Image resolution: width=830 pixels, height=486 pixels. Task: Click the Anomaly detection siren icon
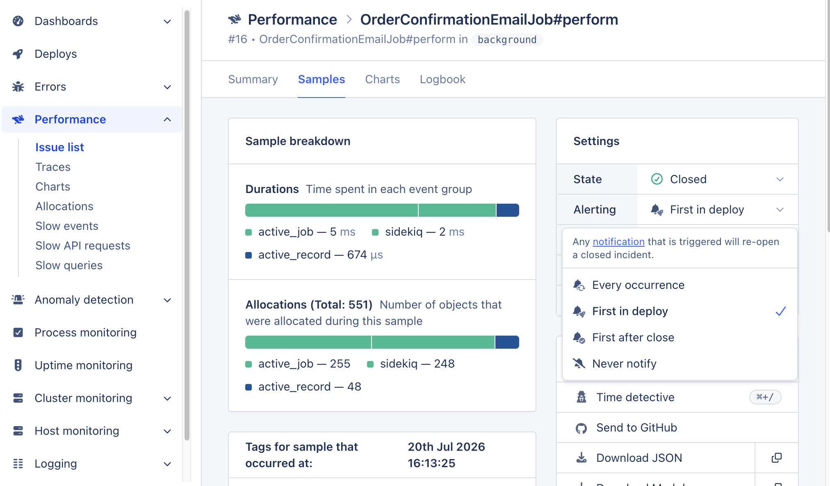pyautogui.click(x=18, y=300)
